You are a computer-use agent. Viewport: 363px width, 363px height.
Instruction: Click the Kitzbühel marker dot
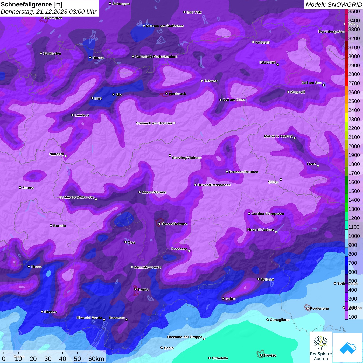coord(278,65)
